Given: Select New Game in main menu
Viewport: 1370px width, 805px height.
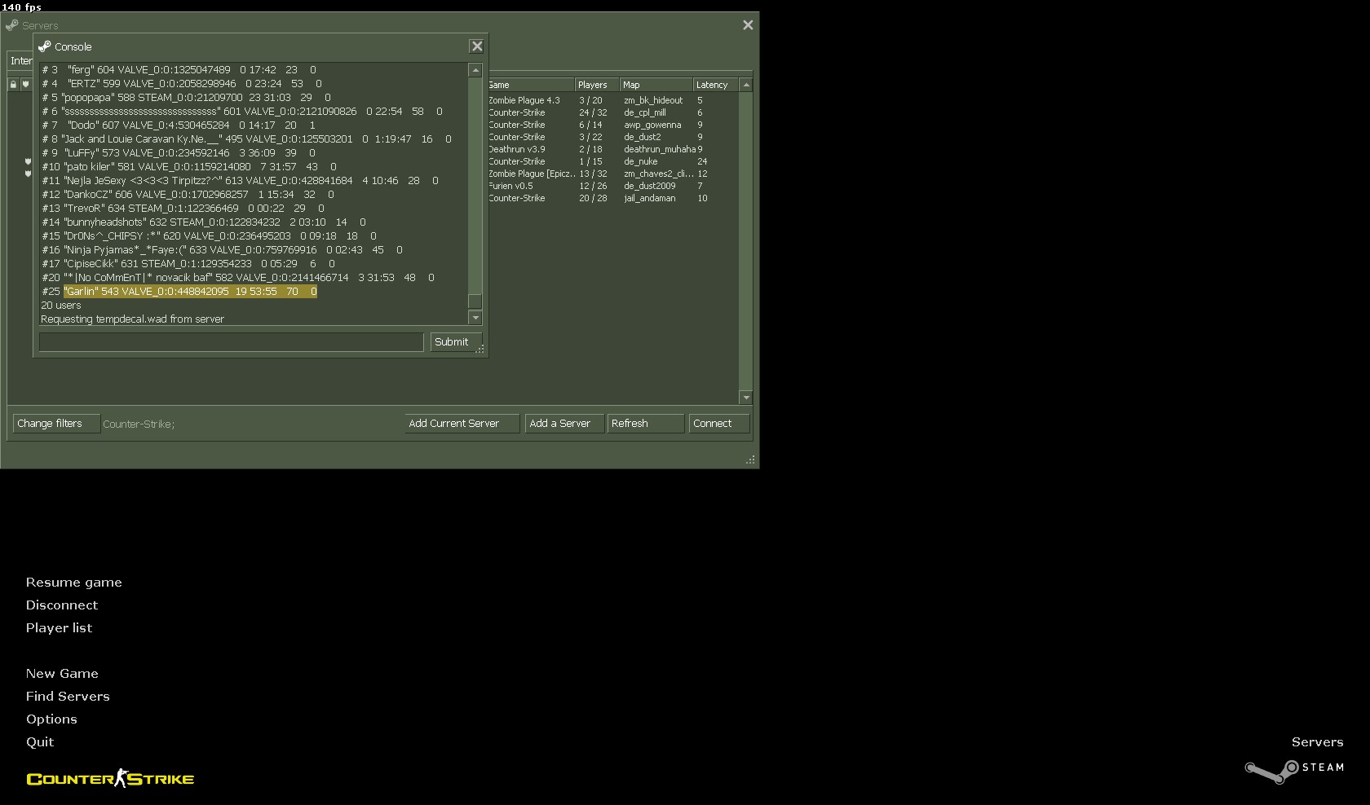Looking at the screenshot, I should click(62, 674).
